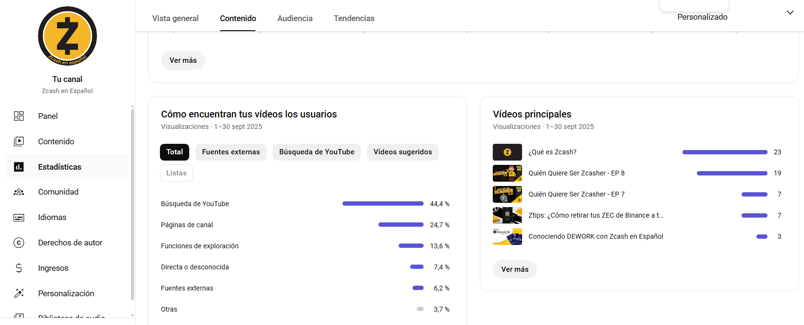Open the Panel sidebar item

pyautogui.click(x=67, y=116)
